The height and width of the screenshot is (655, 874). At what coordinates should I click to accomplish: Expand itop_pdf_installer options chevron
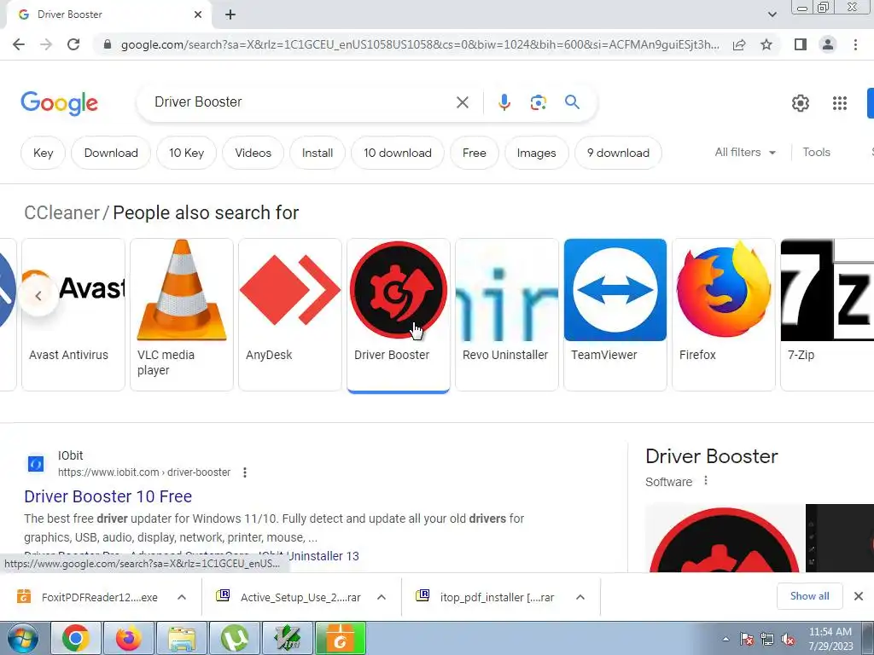[x=580, y=597]
